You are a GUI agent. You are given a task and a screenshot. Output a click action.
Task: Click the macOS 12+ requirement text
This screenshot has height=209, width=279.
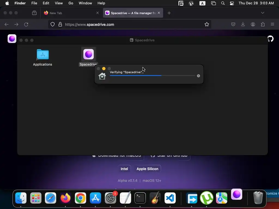pos(152,181)
